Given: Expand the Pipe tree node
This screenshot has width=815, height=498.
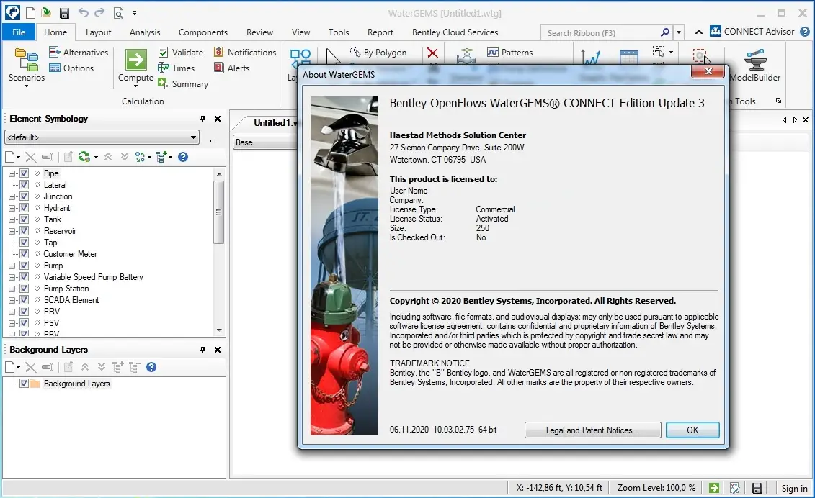Looking at the screenshot, I should pyautogui.click(x=12, y=173).
